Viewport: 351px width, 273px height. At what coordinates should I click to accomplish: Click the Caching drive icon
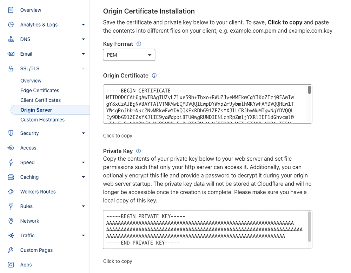tap(11, 177)
